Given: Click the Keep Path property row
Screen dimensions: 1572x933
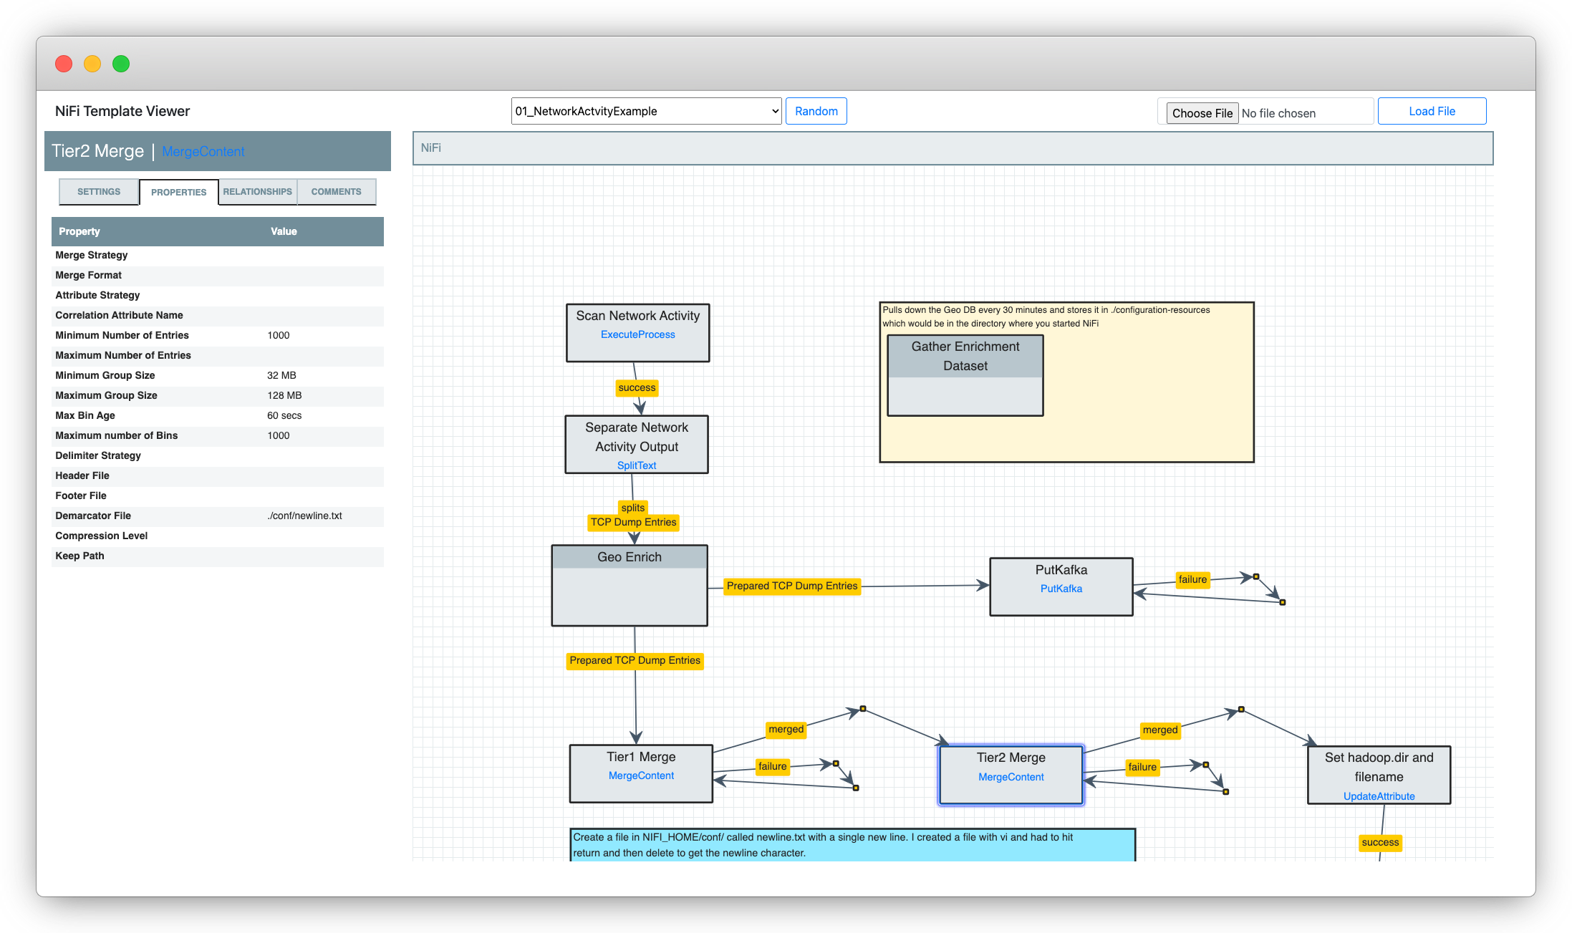Looking at the screenshot, I should coord(218,556).
